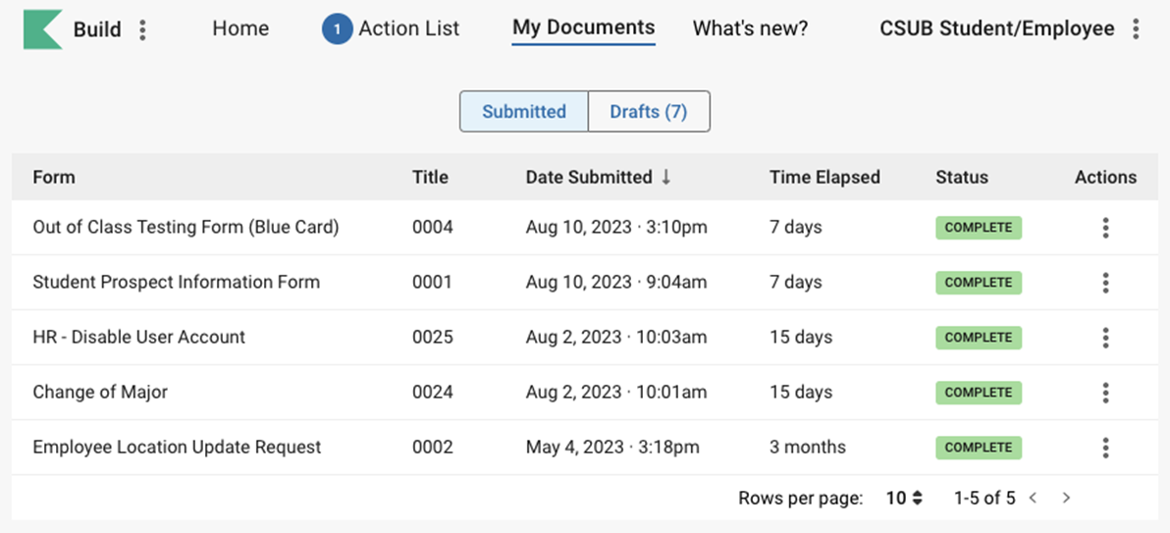Open the Rows per page dropdown

[904, 499]
